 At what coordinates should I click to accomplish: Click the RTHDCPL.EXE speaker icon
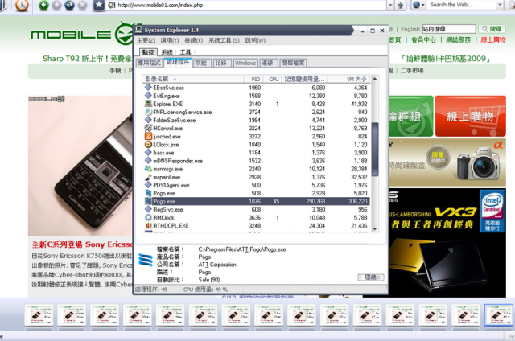coord(148,225)
